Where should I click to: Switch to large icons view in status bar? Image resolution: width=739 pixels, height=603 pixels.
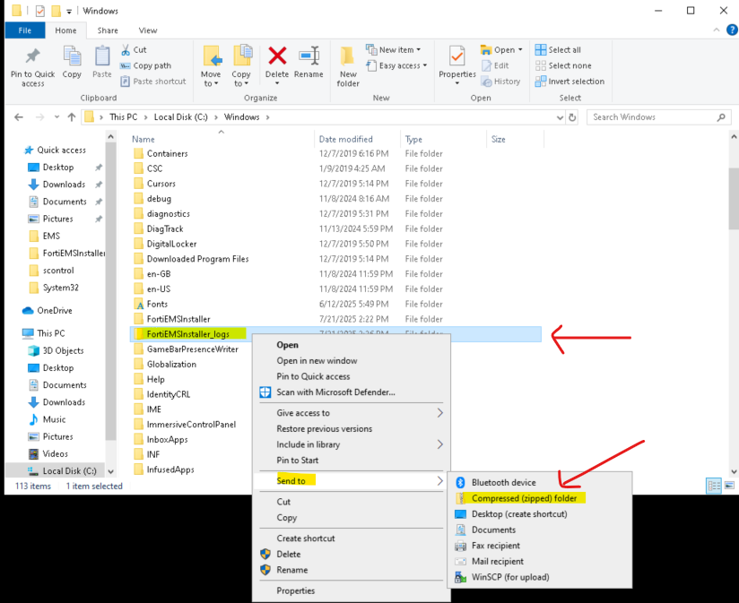[729, 486]
